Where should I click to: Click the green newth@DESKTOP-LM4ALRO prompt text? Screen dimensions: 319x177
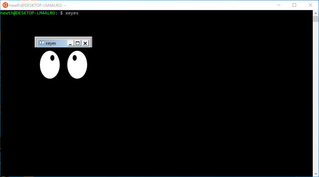[28, 13]
